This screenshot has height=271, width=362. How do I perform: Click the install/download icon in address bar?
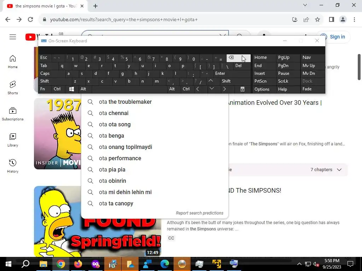click(x=295, y=20)
